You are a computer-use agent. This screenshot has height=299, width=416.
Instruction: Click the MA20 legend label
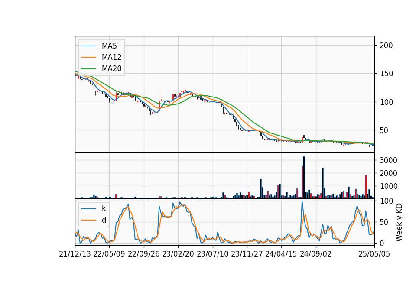(x=111, y=68)
